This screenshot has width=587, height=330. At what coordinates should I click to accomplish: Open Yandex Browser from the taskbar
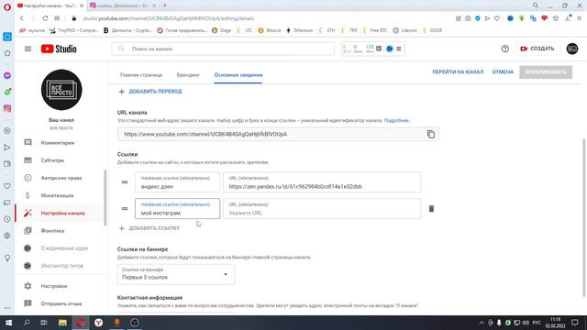(98, 323)
